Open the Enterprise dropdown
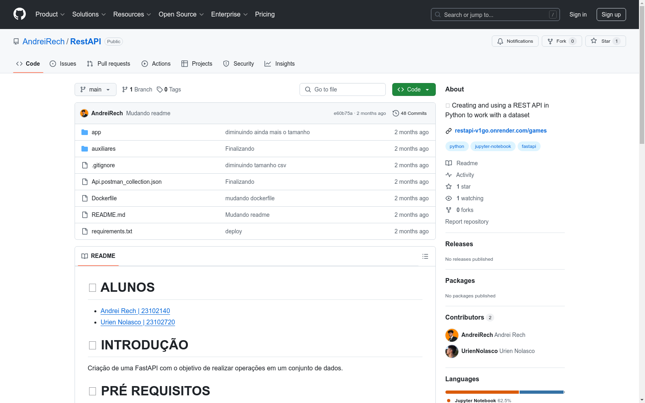 tap(229, 15)
